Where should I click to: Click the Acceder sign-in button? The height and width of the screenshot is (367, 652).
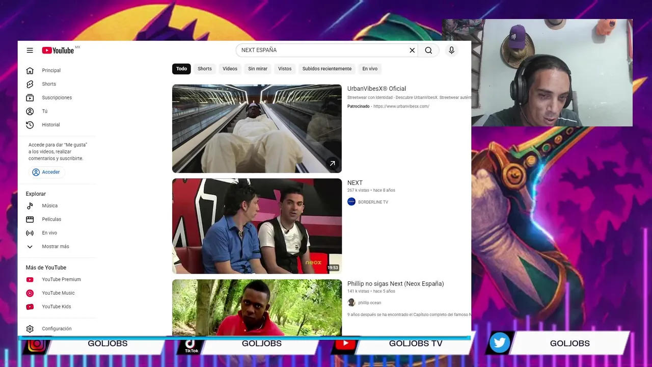(46, 172)
